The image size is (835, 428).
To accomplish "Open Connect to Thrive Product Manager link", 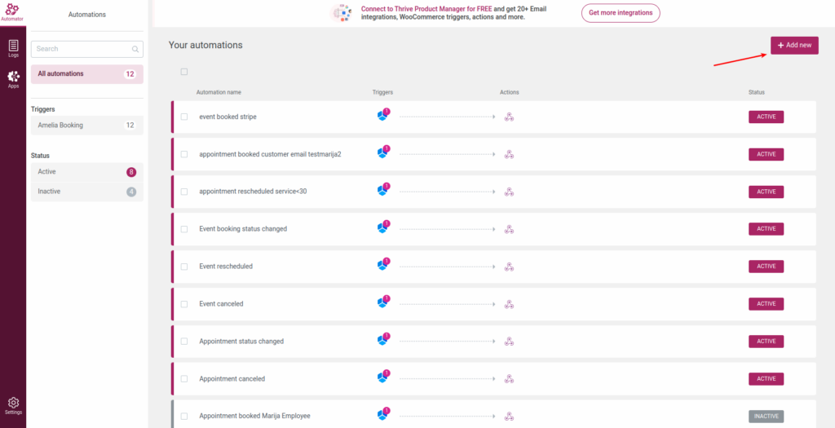I will 426,9.
